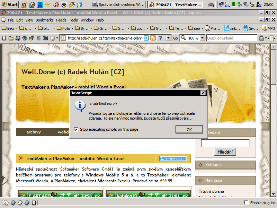
Task: Click the blue gear icon in address field
Action: pos(146,38)
